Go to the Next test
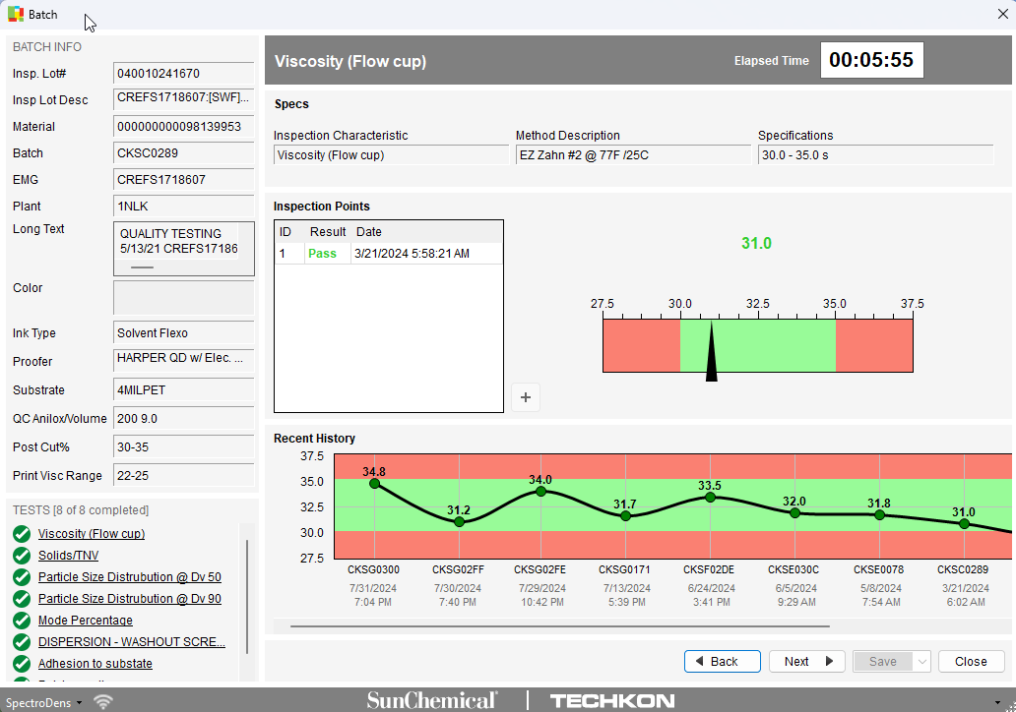This screenshot has width=1016, height=712. (x=807, y=662)
